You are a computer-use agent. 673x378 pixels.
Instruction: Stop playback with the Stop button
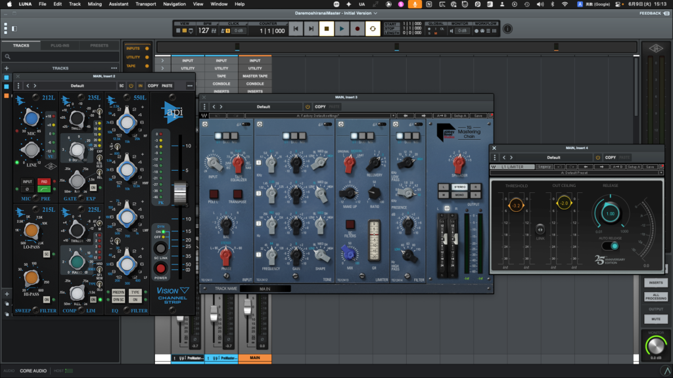327,29
